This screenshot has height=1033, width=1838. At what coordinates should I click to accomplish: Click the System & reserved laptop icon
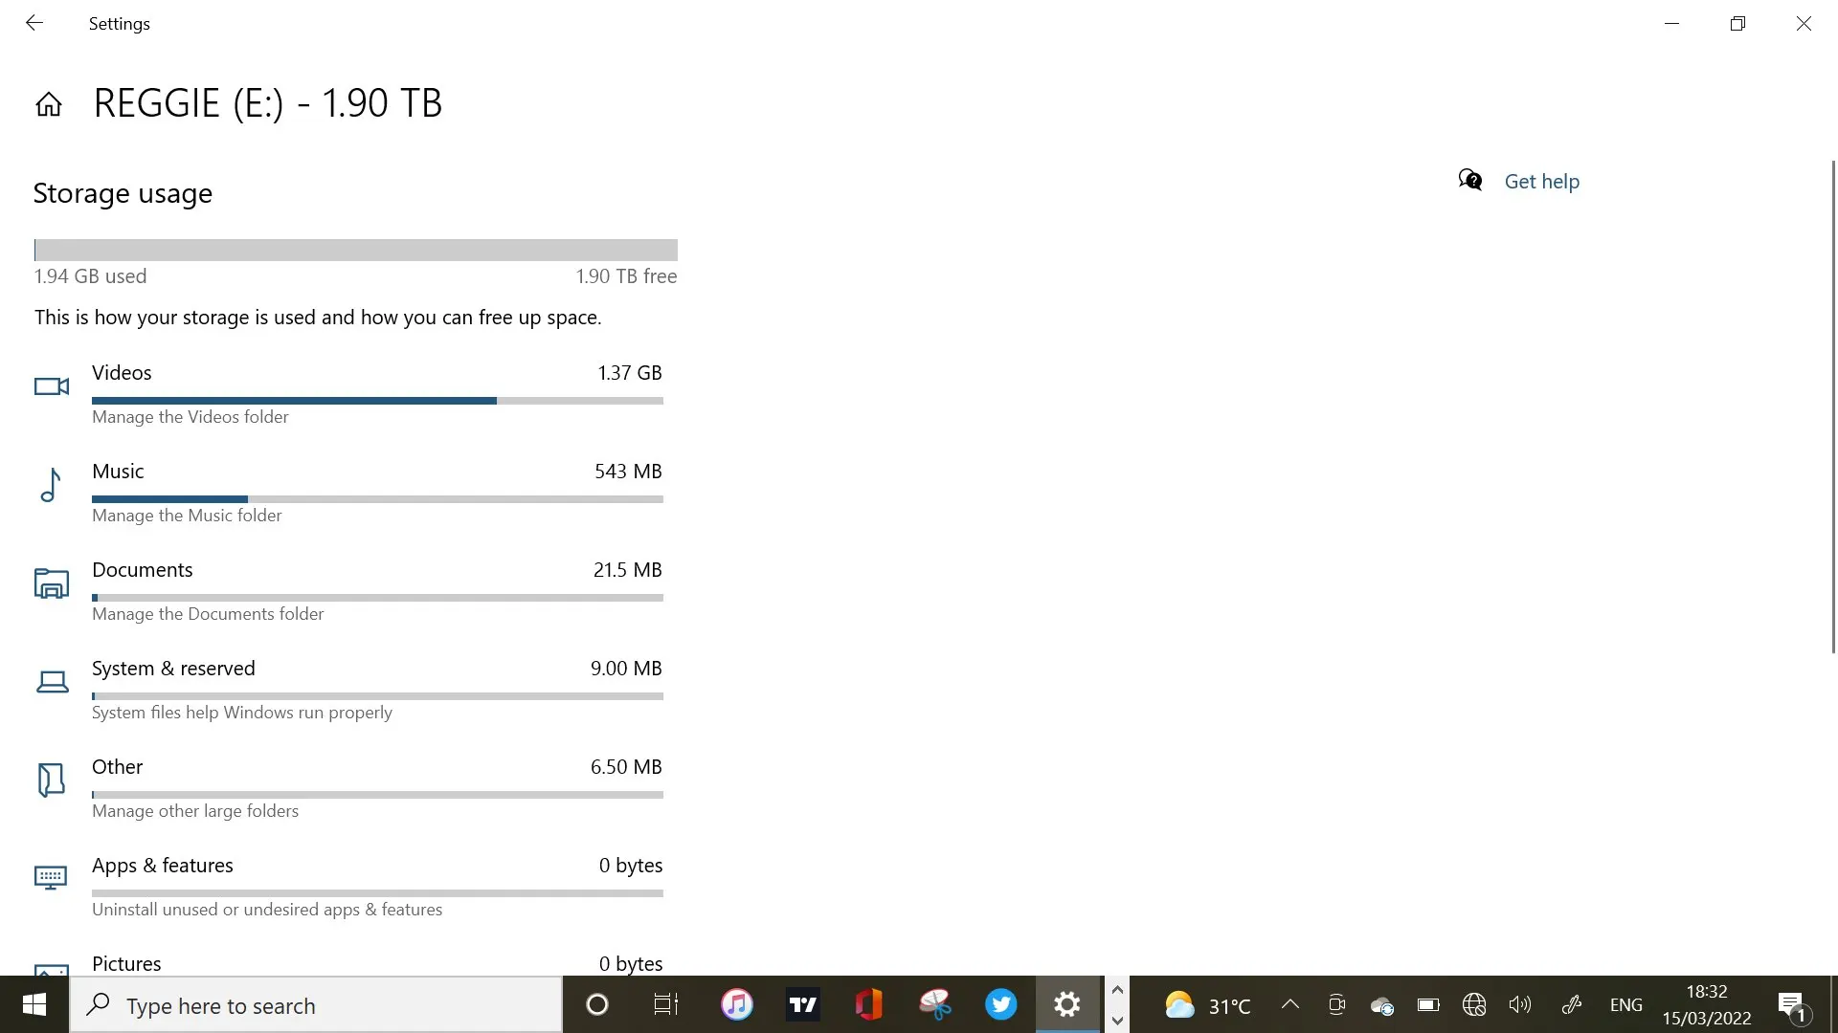[52, 682]
